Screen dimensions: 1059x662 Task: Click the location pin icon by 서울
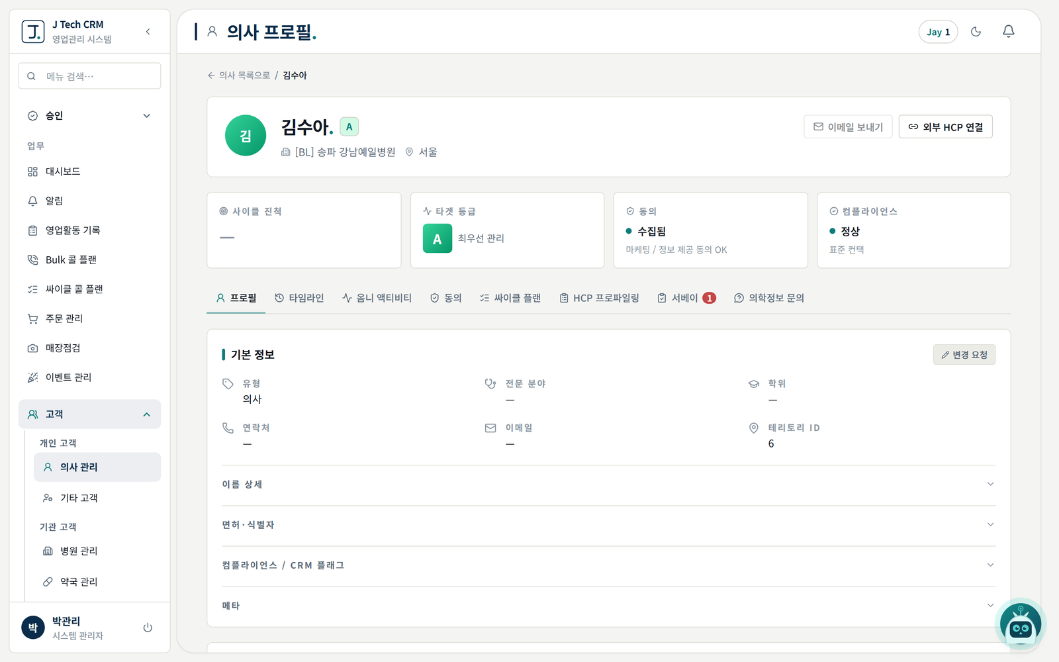[x=409, y=152]
